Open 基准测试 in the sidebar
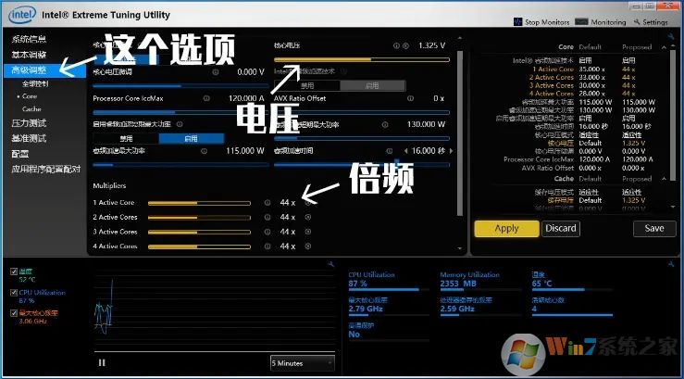Image resolution: width=684 pixels, height=379 pixels. (x=29, y=138)
